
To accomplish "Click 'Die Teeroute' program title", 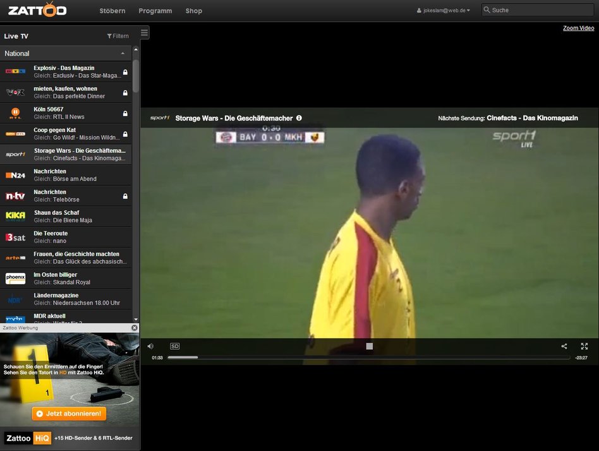I will [51, 233].
